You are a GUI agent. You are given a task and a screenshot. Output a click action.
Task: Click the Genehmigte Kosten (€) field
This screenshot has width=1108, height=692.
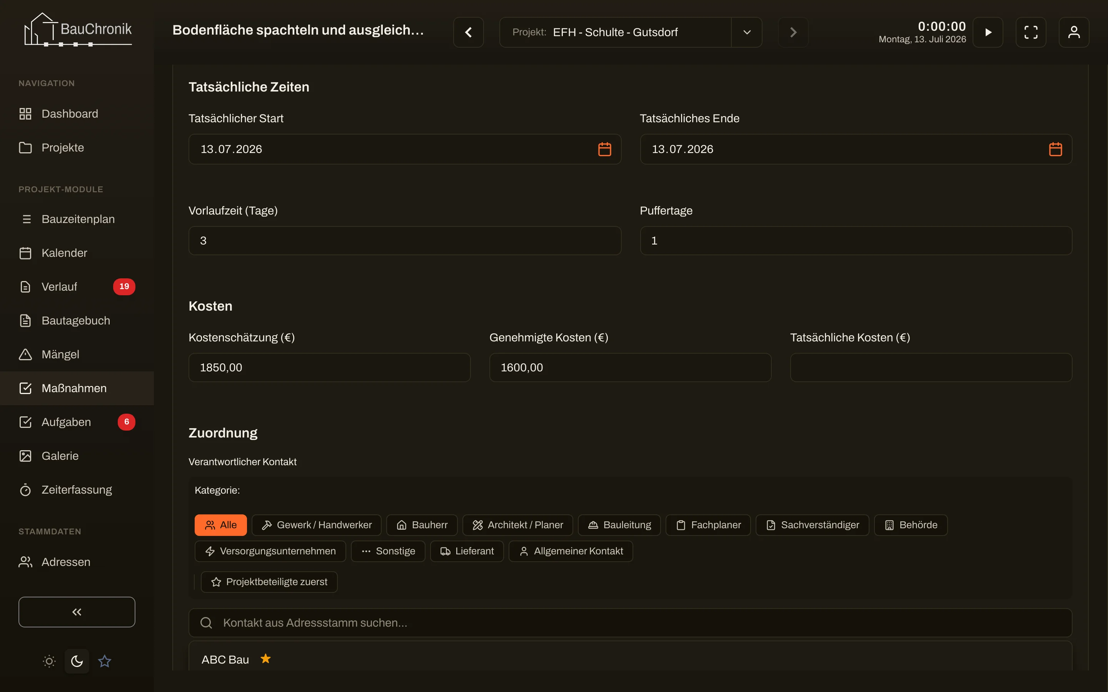[x=630, y=368]
